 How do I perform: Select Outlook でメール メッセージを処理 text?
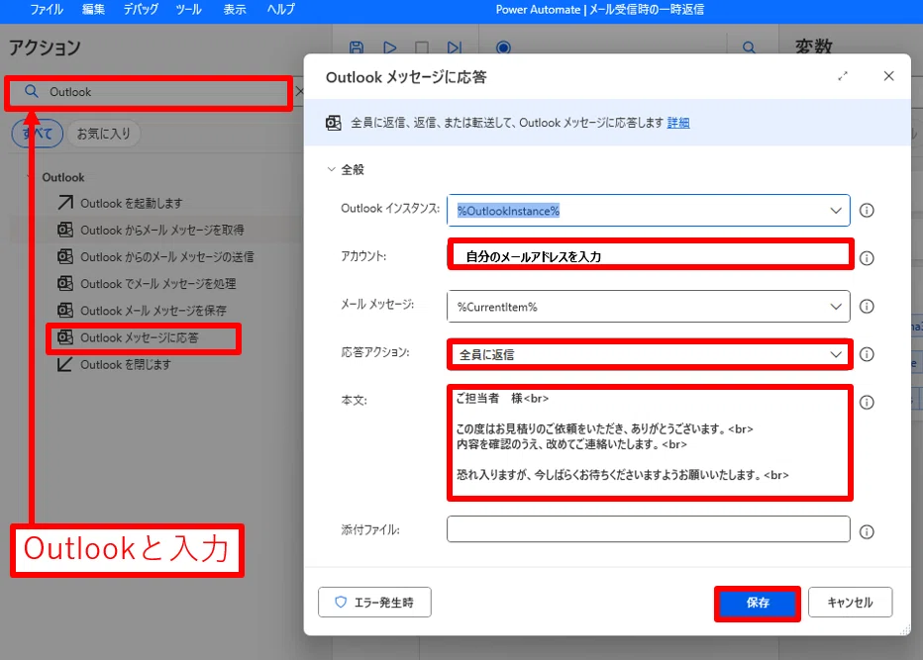click(x=157, y=284)
